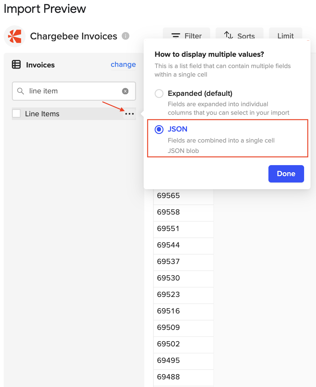Click the search magnifier icon
Screen dimensions: 316x387
point(20,91)
